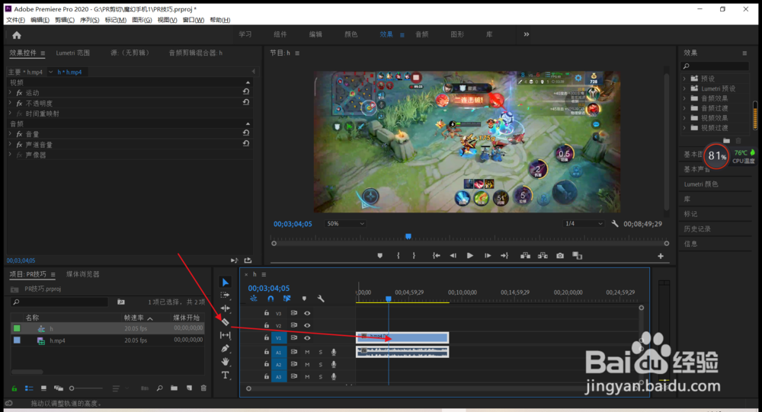Click the Home icon
This screenshot has height=412, width=762.
[x=17, y=35]
